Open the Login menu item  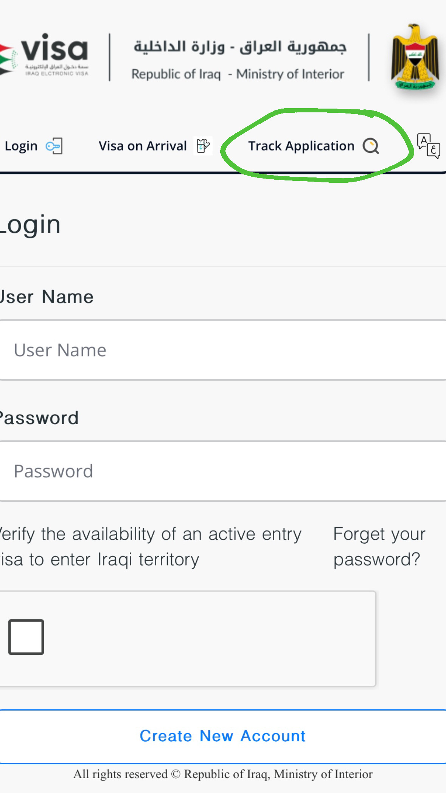tap(21, 146)
